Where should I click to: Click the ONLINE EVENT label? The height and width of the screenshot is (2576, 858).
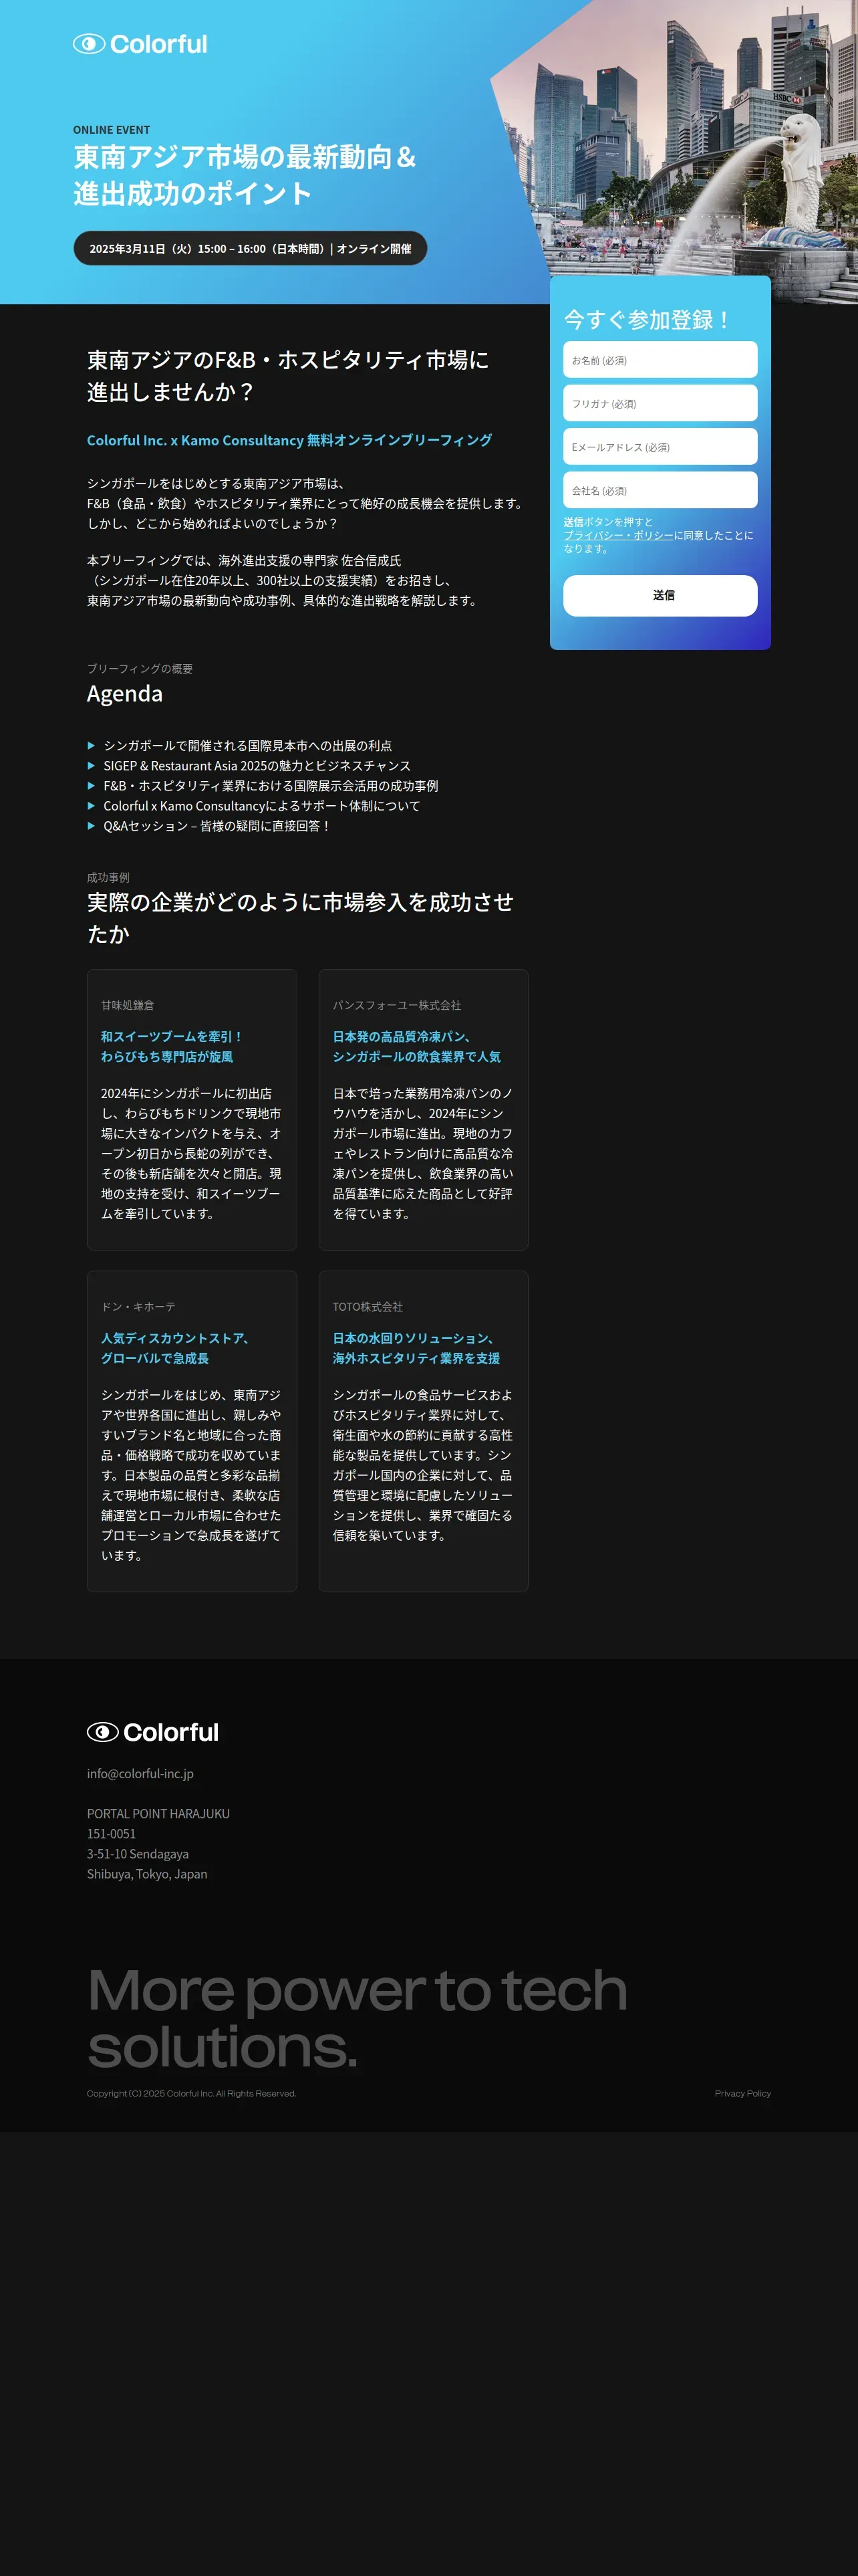(111, 130)
